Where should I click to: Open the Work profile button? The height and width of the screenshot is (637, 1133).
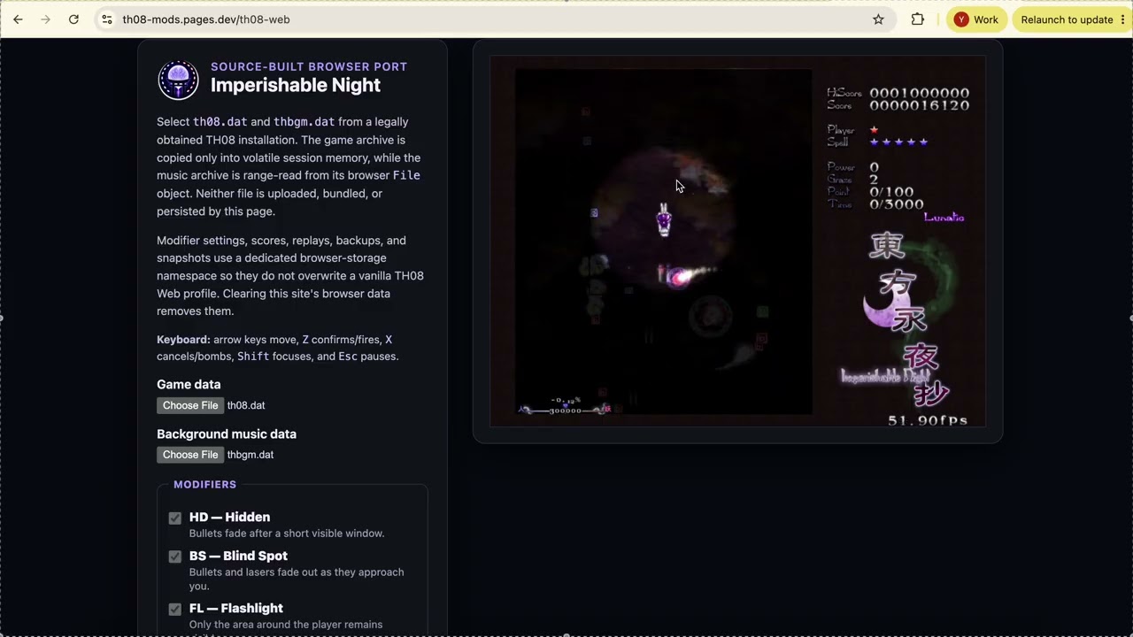click(x=976, y=19)
